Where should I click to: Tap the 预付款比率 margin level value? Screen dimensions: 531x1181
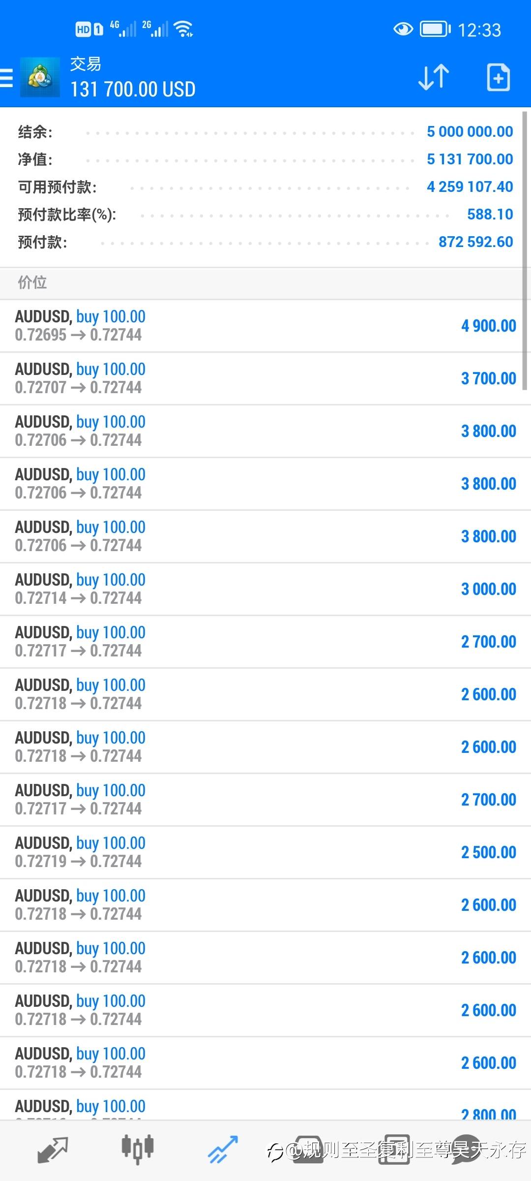pos(490,214)
